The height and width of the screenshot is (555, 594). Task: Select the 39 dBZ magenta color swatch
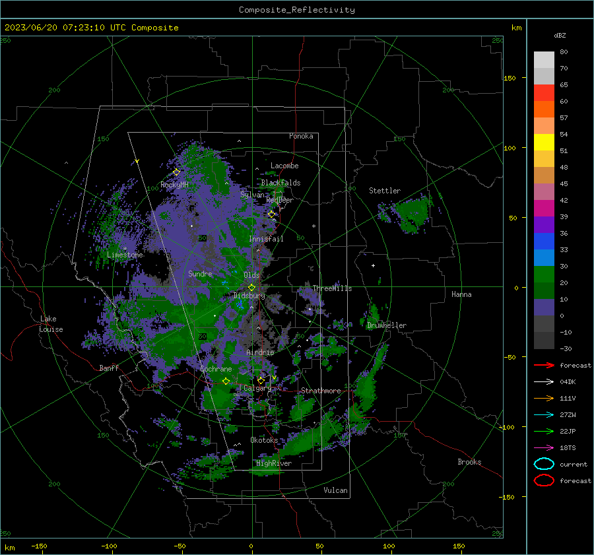click(544, 208)
